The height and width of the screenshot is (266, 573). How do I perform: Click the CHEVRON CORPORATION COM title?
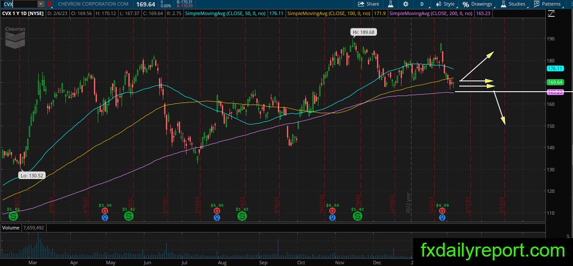pos(93,4)
